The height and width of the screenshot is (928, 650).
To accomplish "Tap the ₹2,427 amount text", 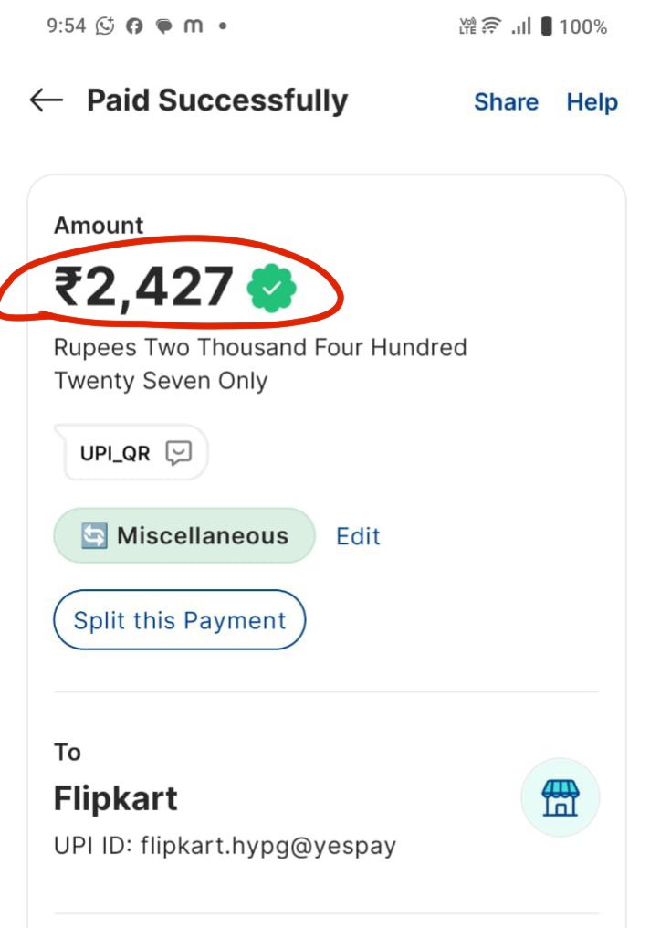I will pyautogui.click(x=143, y=287).
